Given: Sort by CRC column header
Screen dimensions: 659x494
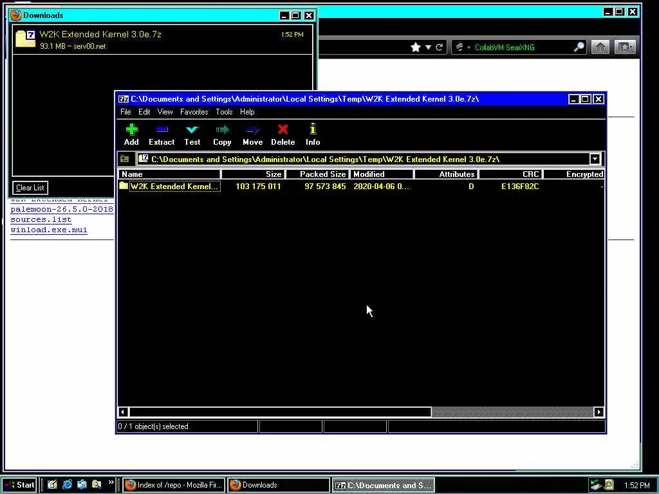Looking at the screenshot, I should (510, 174).
